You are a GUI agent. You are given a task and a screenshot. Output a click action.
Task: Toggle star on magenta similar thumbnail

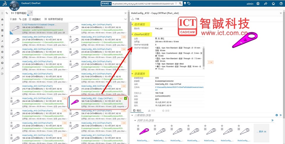[138, 126]
